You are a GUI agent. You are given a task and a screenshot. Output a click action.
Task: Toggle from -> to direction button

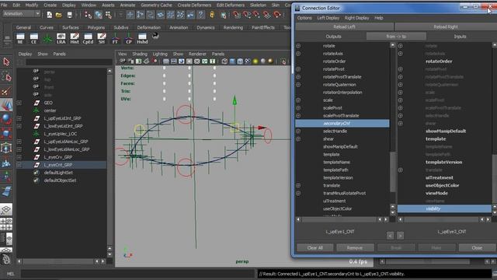[x=396, y=37]
